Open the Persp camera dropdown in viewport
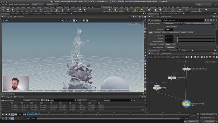The height and width of the screenshot is (123, 218). 133,24
